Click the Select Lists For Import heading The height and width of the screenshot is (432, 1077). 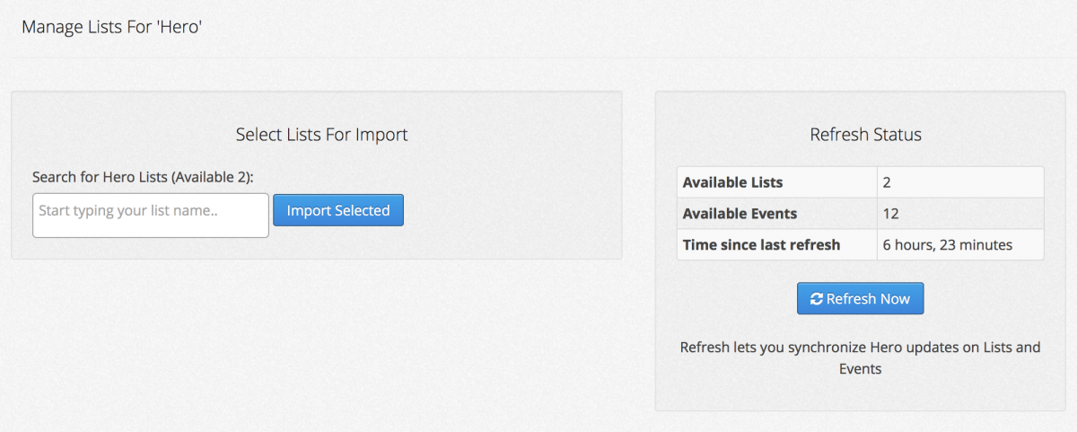pos(321,135)
